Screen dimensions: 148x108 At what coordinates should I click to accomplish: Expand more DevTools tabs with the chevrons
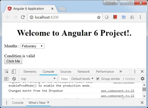click(x=121, y=72)
